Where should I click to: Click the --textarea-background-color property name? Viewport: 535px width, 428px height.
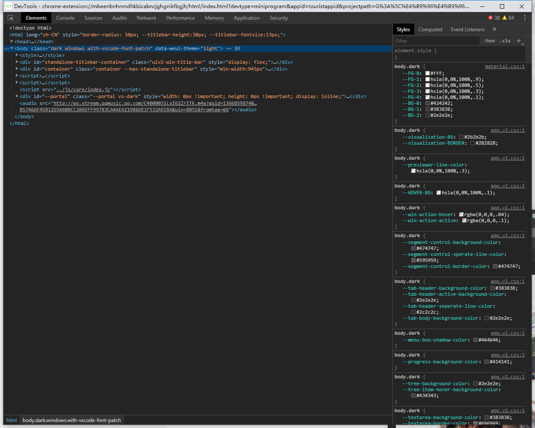coord(441,417)
